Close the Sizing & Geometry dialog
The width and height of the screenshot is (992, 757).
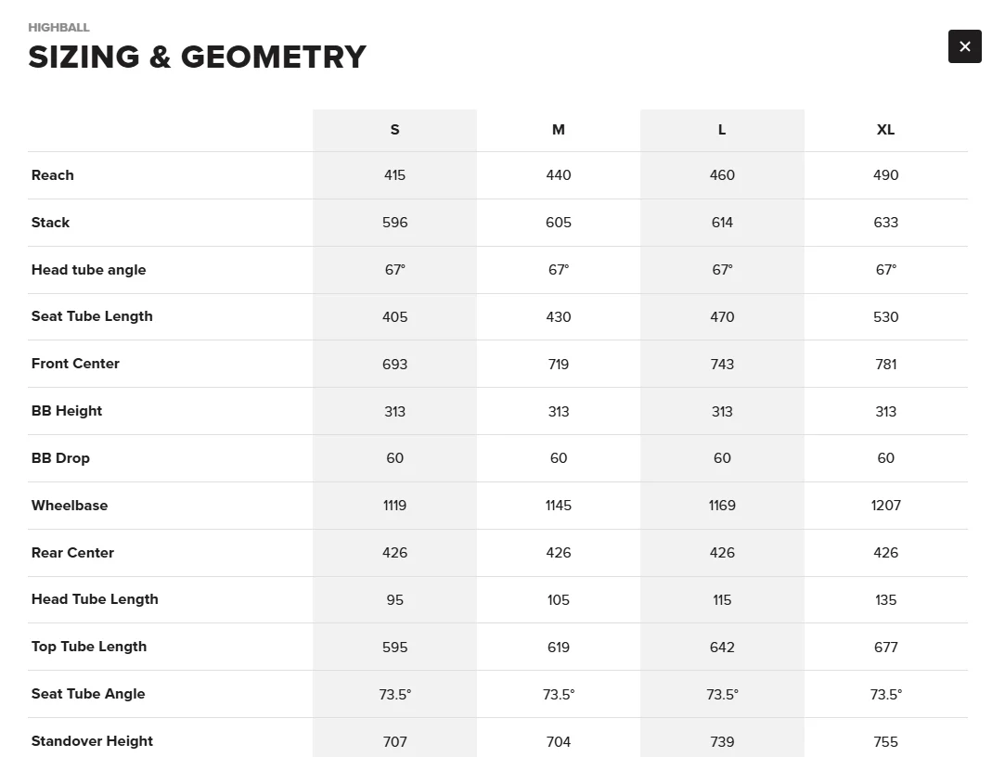[964, 46]
